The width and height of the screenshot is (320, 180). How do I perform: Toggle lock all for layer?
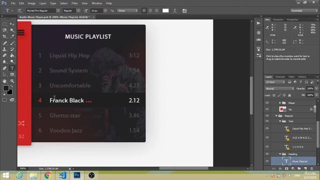point(289,95)
